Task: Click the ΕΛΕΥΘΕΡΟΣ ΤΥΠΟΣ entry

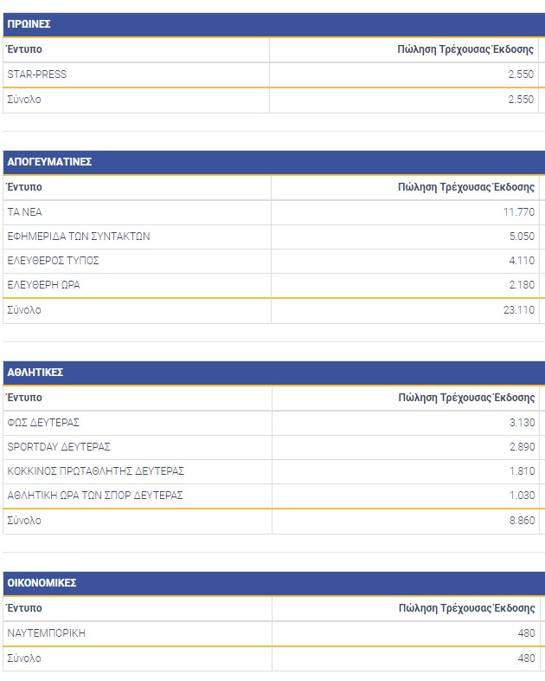Action: click(53, 261)
